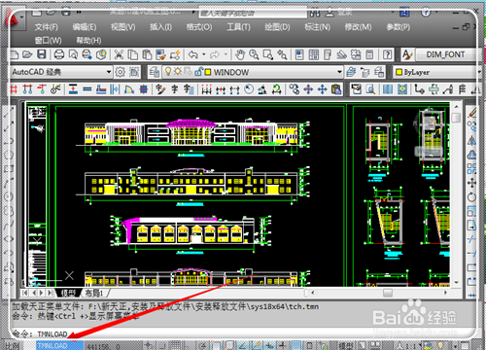Screen dimensions: 486x350
Task: Open annotation scale 1:1 list
Action: pyautogui.click(x=411, y=346)
